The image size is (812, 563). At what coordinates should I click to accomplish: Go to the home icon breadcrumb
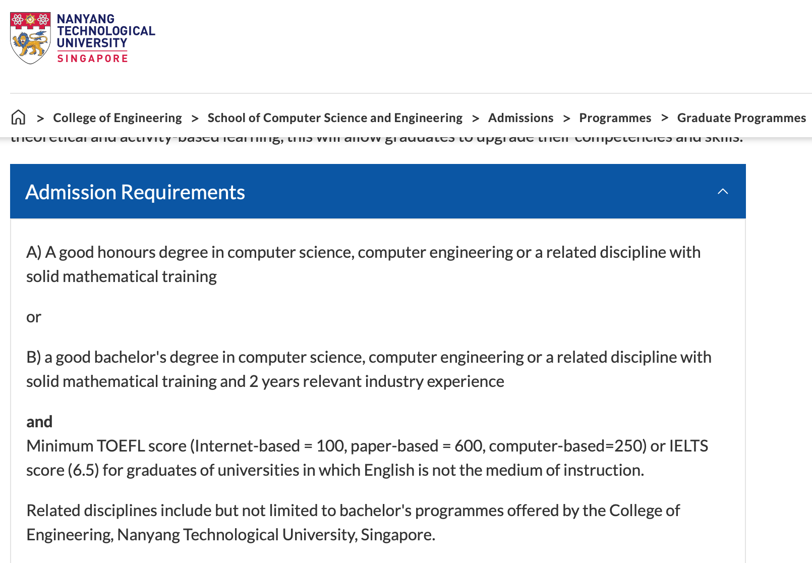(x=18, y=117)
